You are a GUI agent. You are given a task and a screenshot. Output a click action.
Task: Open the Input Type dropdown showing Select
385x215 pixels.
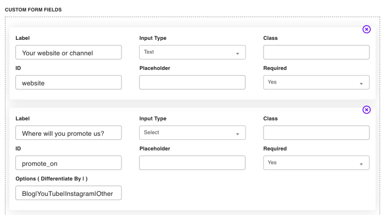pos(192,133)
